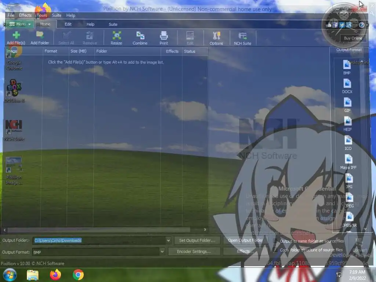
Task: Expand the Output Format BMP dropdown
Action: click(x=162, y=252)
